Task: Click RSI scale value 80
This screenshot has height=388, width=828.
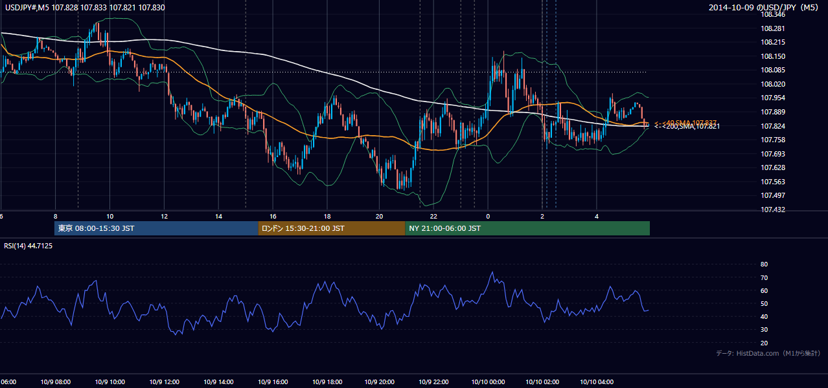Action: [764, 264]
